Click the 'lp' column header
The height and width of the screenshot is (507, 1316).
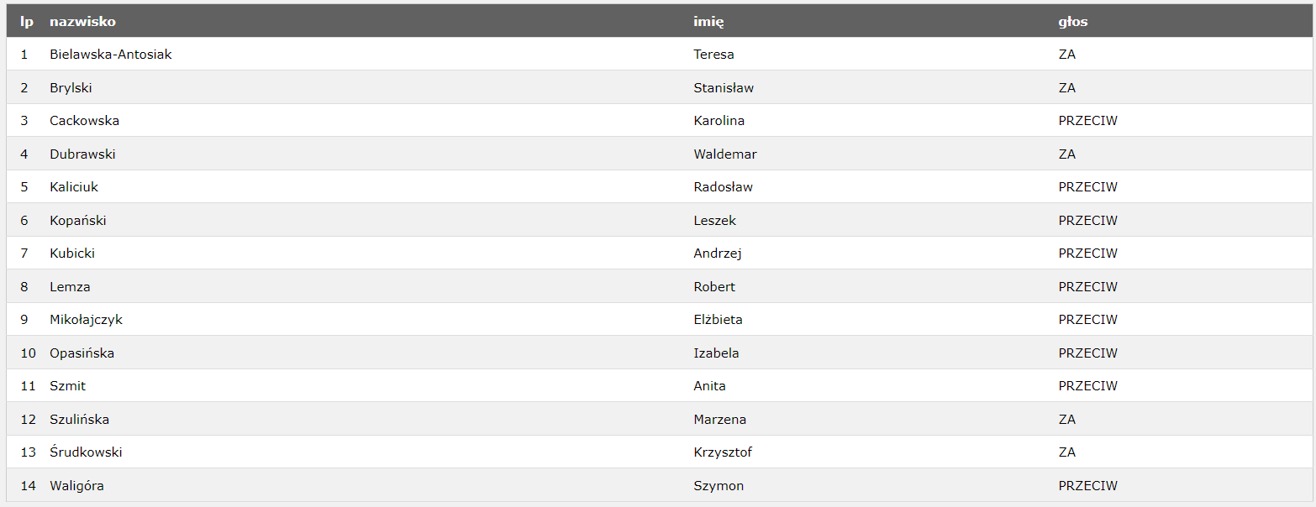click(27, 21)
